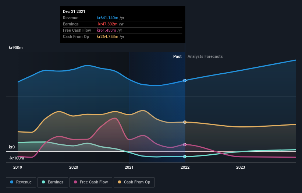This screenshot has height=193, width=302.
Task: Click the Dec 31 2021 tooltip date
Action: coord(74,11)
